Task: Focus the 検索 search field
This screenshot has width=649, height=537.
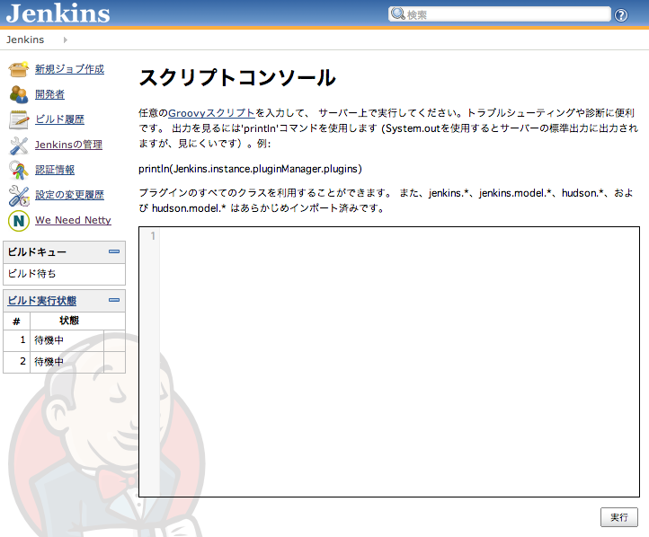Action: coord(500,14)
